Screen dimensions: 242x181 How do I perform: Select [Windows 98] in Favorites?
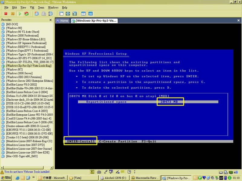click(x=14, y=28)
